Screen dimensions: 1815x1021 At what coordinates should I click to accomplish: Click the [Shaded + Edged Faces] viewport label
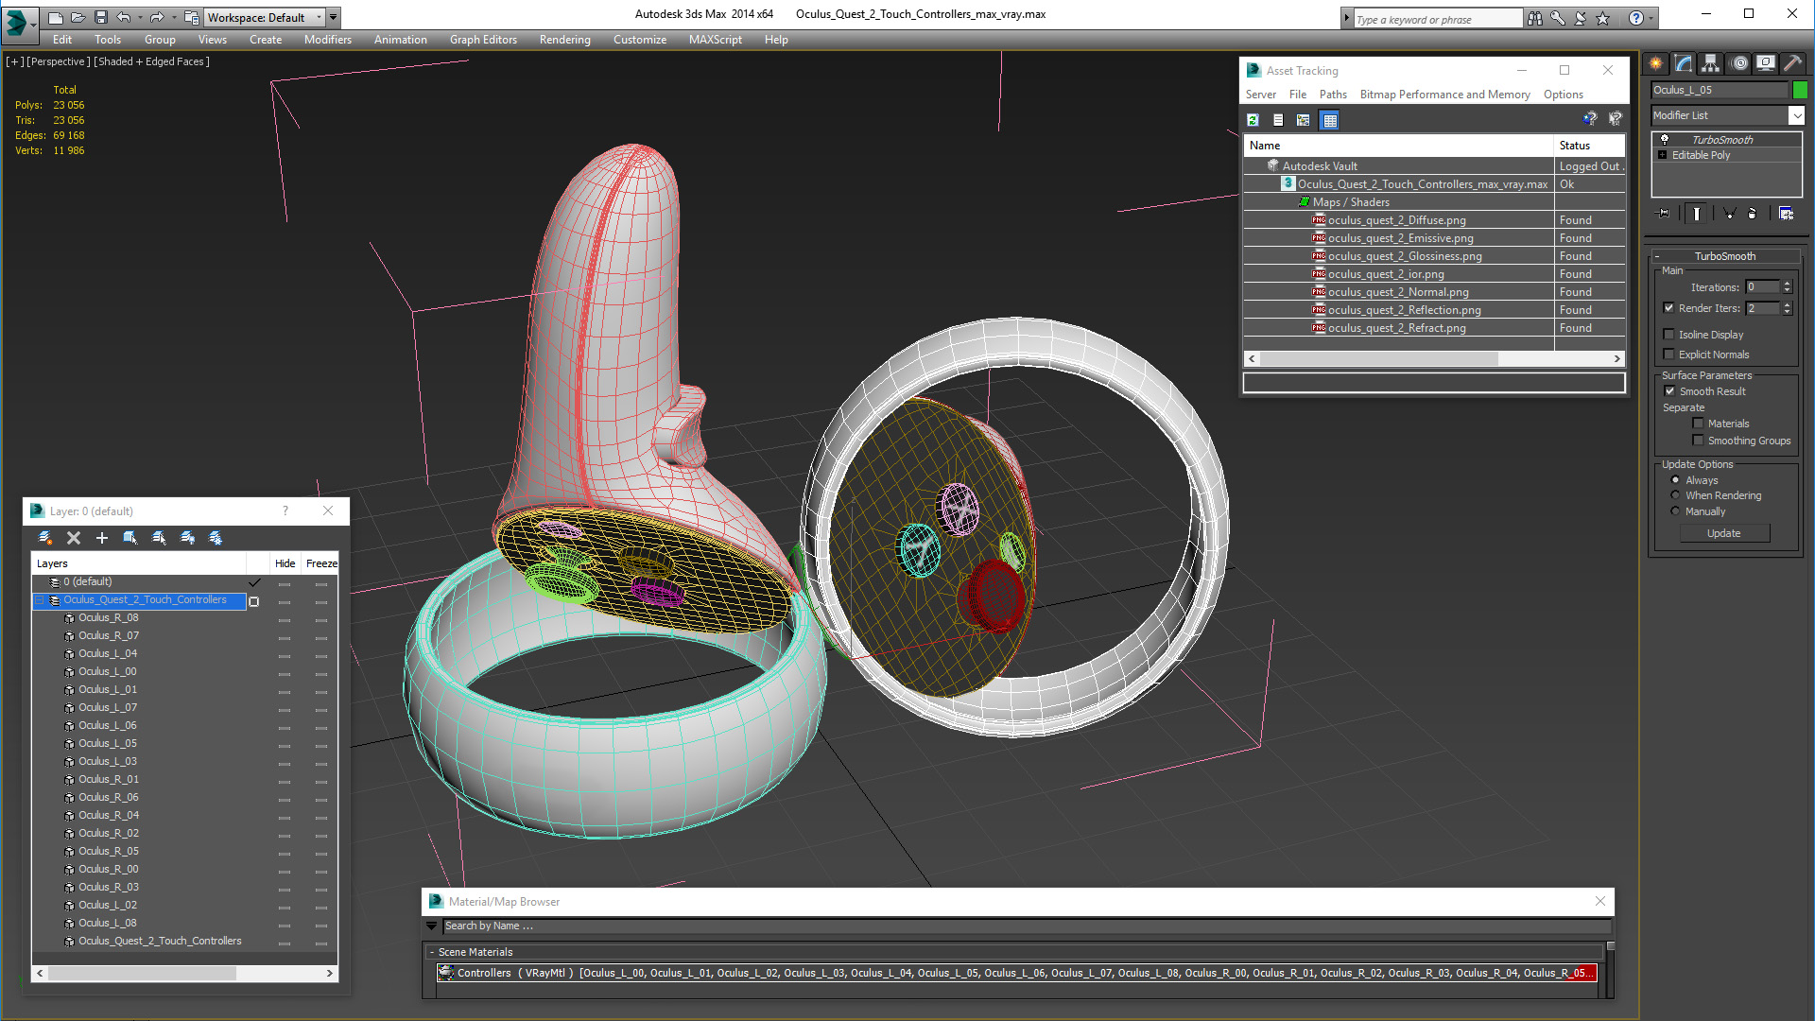tap(151, 61)
